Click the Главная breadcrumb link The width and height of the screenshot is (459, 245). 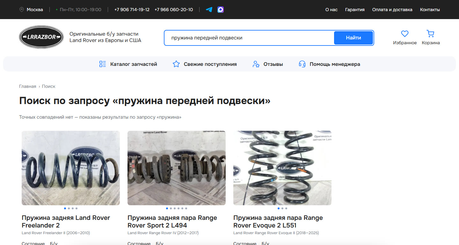coord(28,86)
